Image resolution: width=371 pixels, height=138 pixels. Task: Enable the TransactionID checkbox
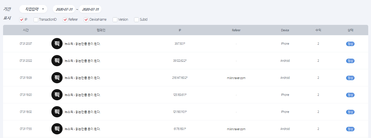36,20
